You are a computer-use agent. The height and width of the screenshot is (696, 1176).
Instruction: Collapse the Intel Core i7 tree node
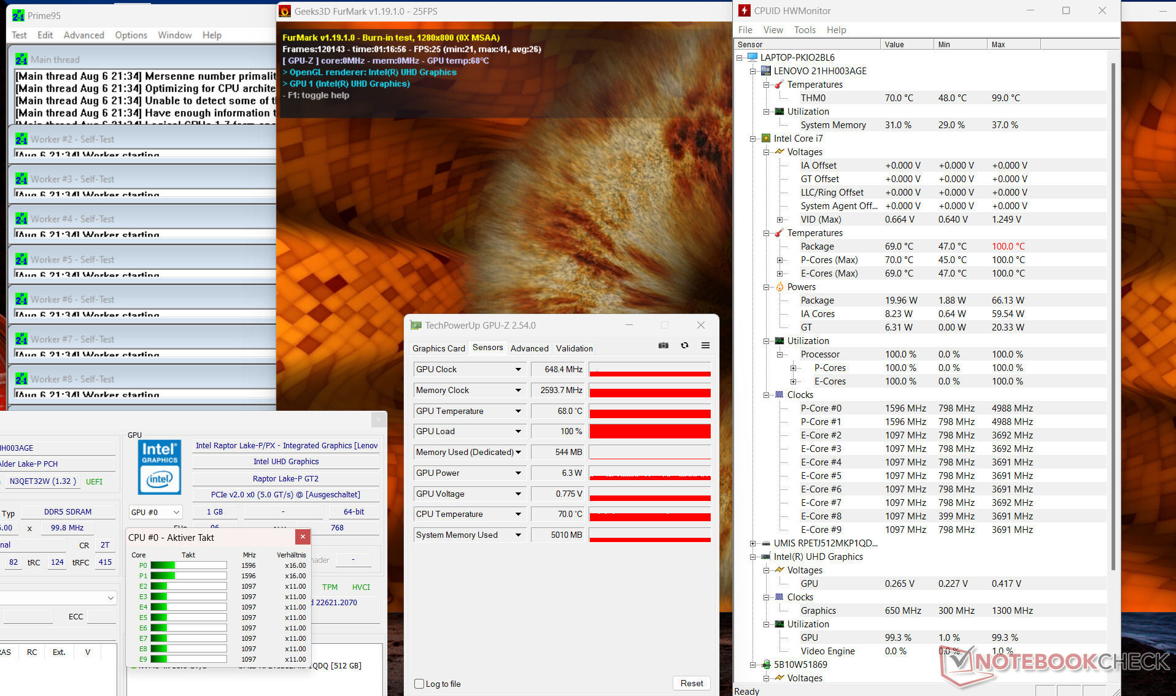(x=752, y=139)
